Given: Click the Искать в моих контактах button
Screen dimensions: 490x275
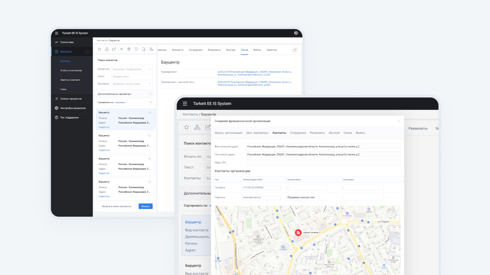Looking at the screenshot, I should [x=116, y=206].
